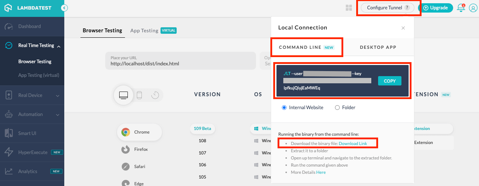Select the Internal Website radio button
Image resolution: width=479 pixels, height=186 pixels.
click(x=284, y=107)
